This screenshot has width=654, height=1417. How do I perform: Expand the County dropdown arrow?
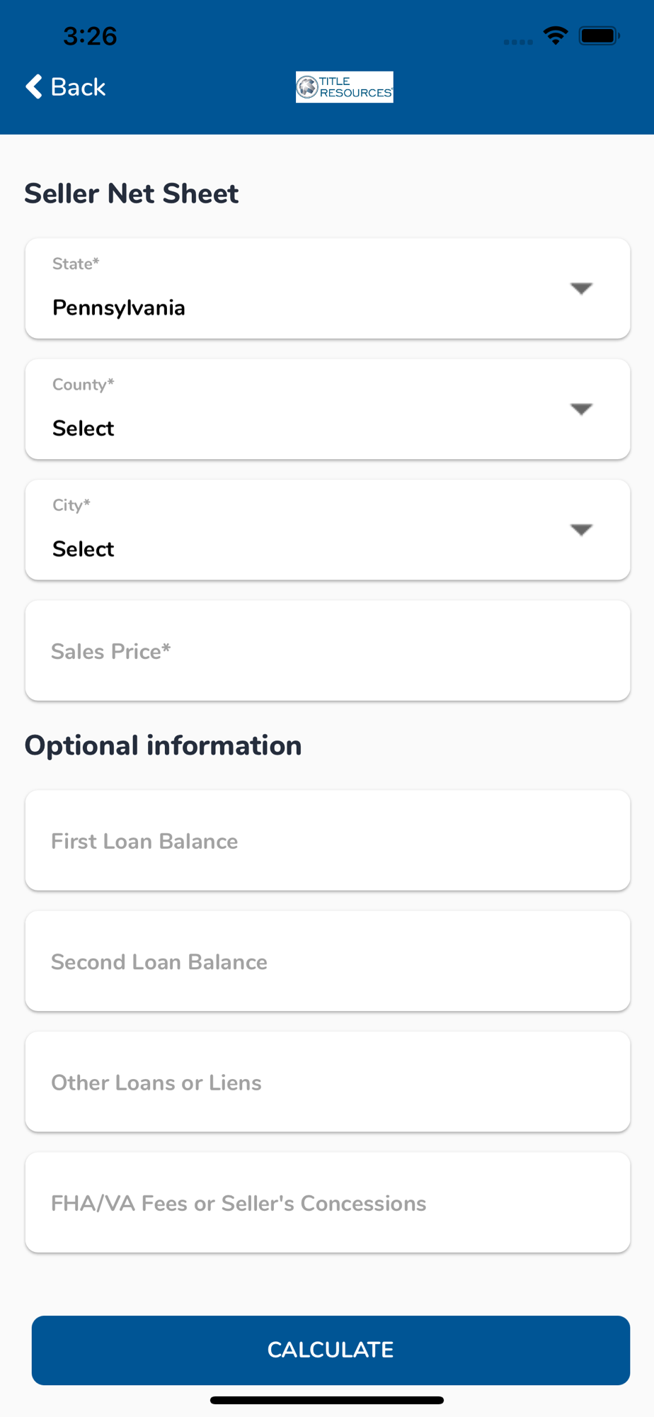[581, 410]
